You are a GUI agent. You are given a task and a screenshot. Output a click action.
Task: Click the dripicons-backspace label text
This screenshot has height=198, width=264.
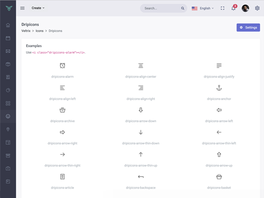(141, 188)
